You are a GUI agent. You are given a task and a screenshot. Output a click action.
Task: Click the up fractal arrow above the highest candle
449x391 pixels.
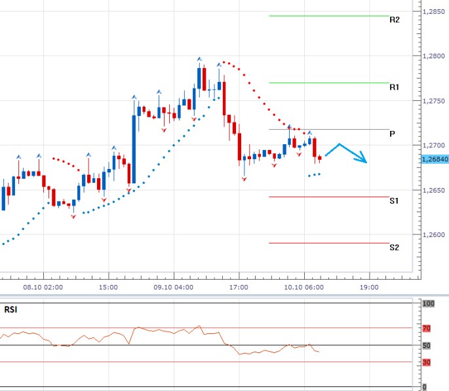click(x=199, y=60)
